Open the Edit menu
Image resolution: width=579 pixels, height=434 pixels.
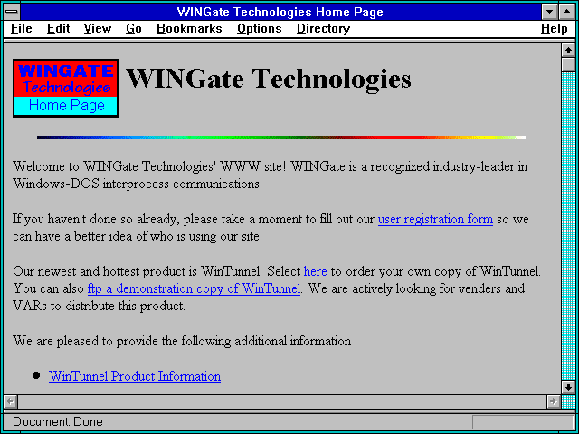[x=58, y=29]
